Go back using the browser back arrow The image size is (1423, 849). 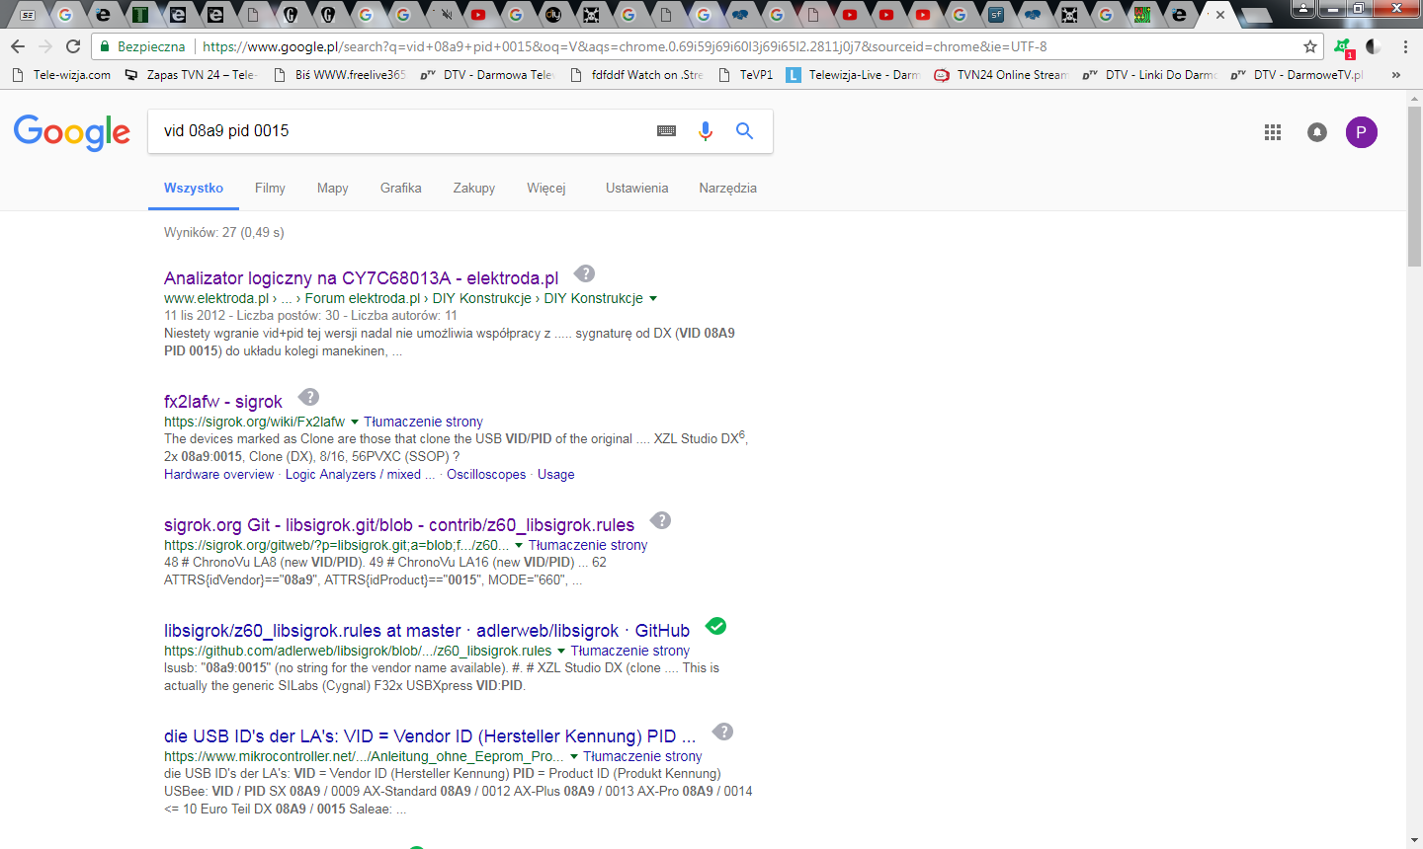click(18, 46)
